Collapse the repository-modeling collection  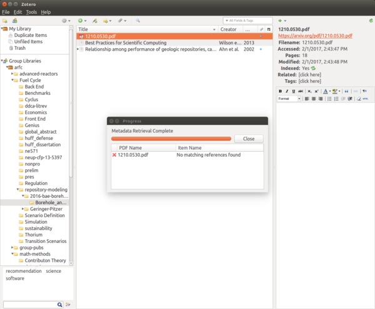coord(17,190)
